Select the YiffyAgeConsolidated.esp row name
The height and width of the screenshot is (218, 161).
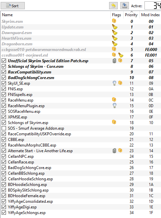[30, 201]
